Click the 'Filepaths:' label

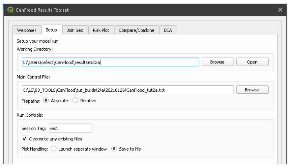(x=31, y=101)
